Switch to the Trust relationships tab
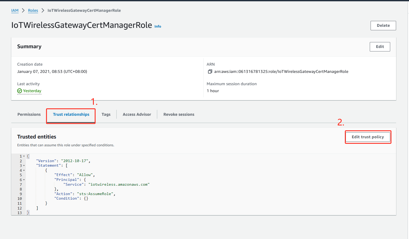The image size is (409, 239). [71, 114]
